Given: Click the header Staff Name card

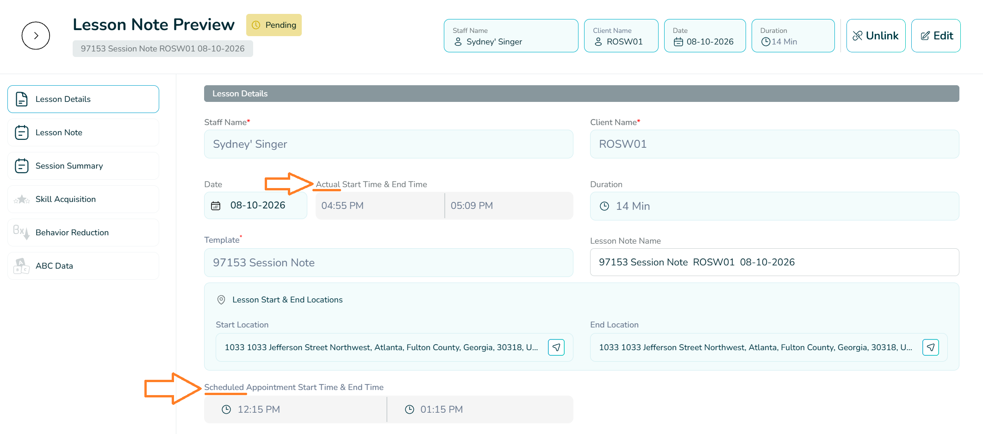Looking at the screenshot, I should [511, 36].
